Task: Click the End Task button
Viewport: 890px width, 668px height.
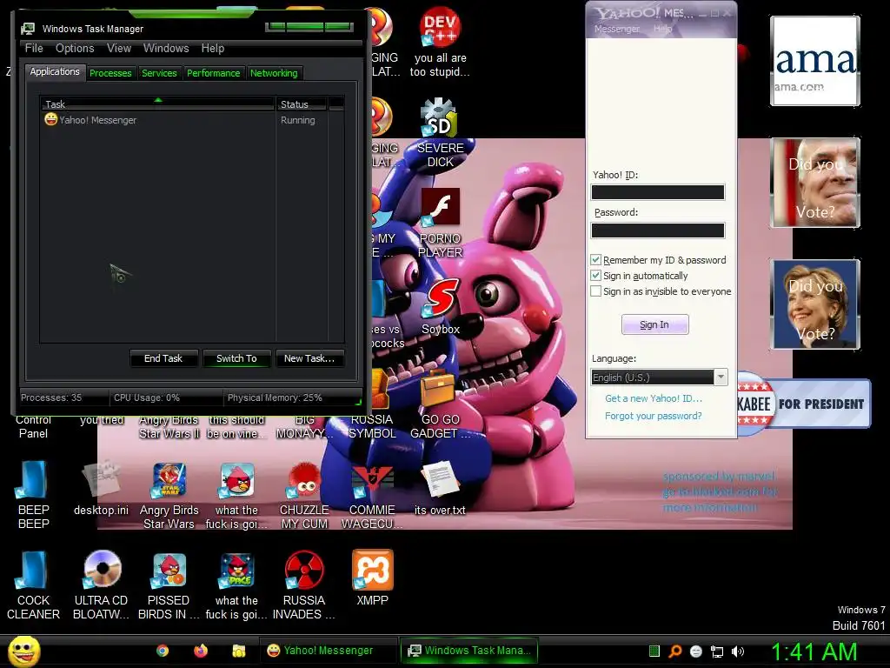Action: (163, 358)
